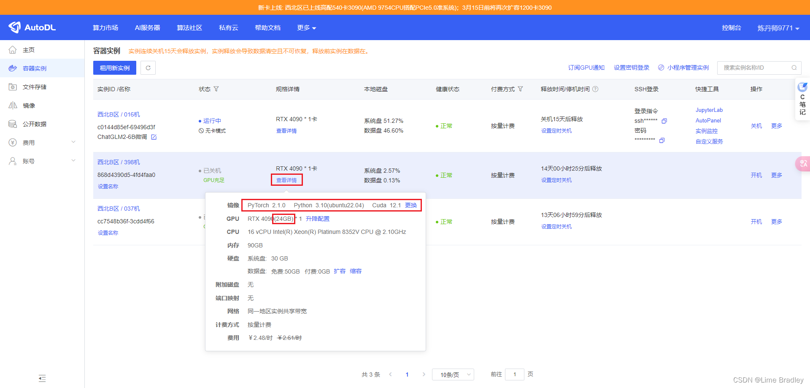Open instance 西北B区 / 398机
Screen dimensions: 810x388
point(119,162)
